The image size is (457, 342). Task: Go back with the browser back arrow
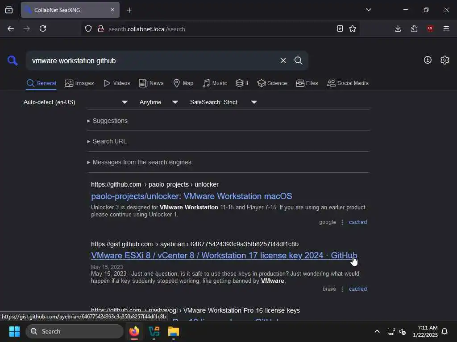coord(11,28)
